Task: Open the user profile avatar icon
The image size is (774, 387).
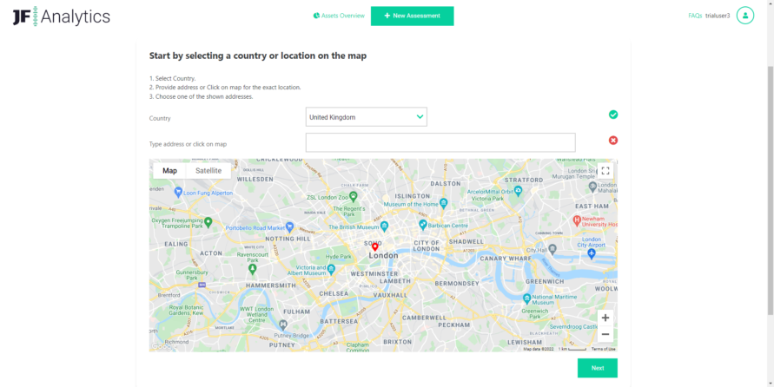Action: tap(745, 16)
